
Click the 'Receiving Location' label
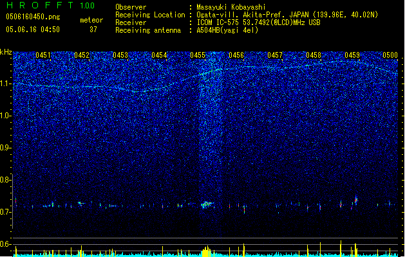[150, 15]
